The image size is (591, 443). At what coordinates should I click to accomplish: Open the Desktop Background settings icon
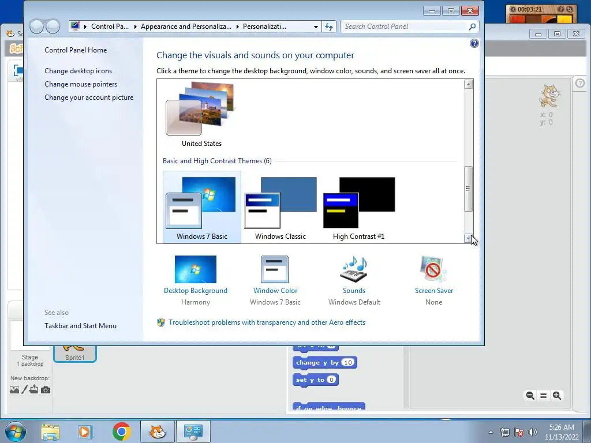click(195, 269)
